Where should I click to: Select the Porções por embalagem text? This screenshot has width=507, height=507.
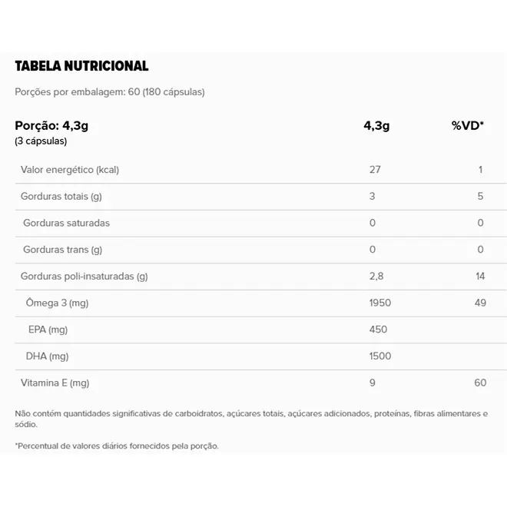(x=110, y=92)
